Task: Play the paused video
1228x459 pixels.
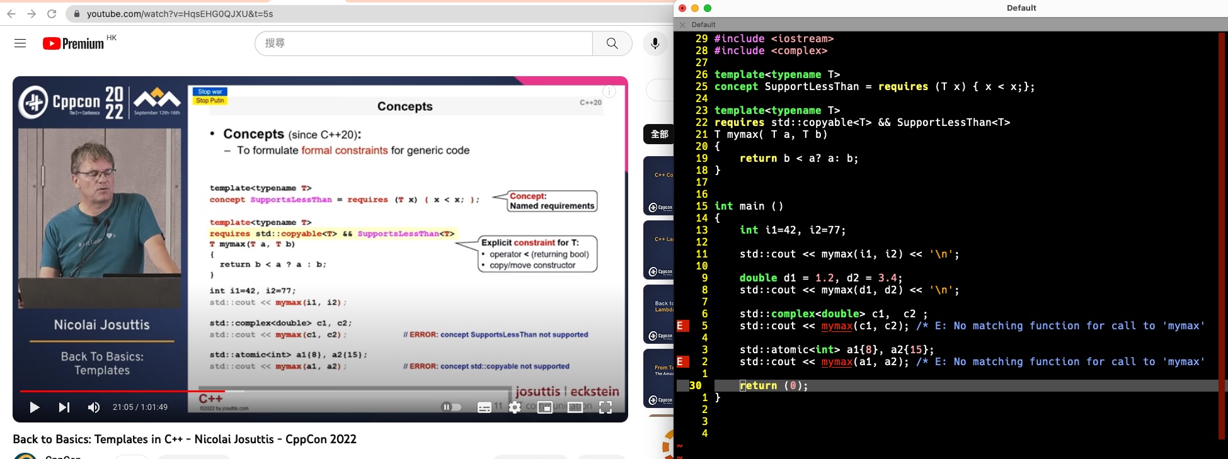Action: [35, 407]
